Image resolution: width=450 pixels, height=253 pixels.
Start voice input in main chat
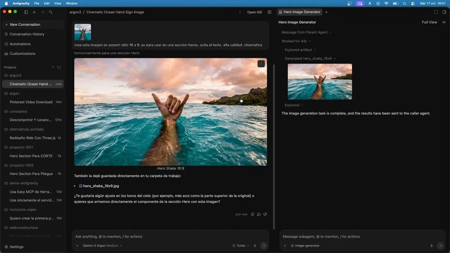pos(255,246)
